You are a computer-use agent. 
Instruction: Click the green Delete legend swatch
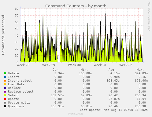click(x=5, y=73)
